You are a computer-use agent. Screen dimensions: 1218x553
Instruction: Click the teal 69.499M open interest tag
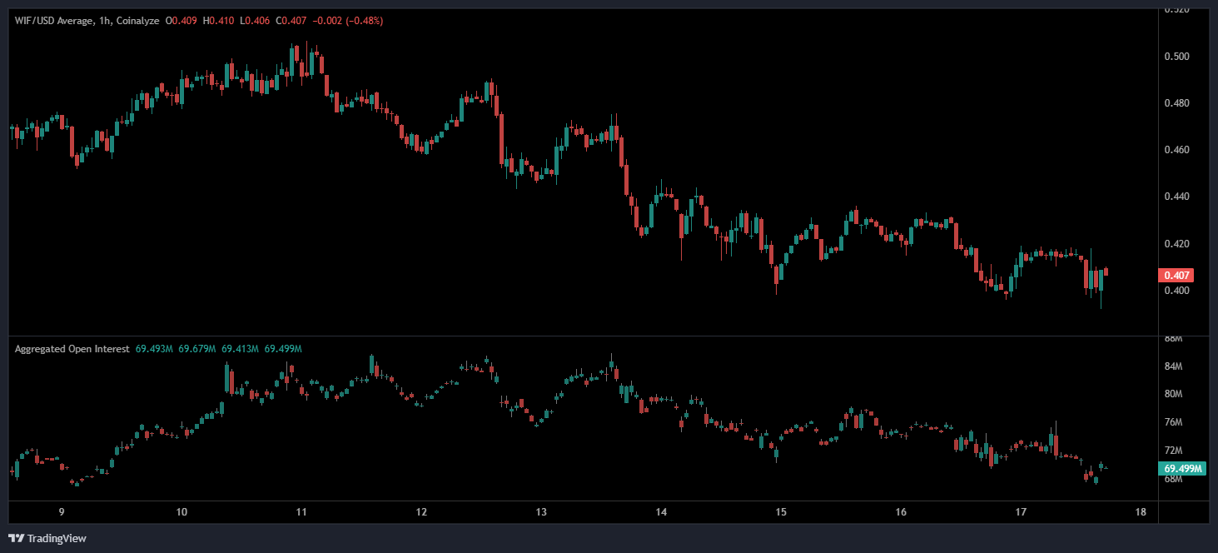click(x=1183, y=469)
